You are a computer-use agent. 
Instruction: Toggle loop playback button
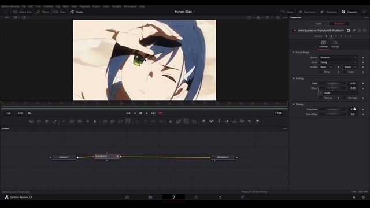pyautogui.click(x=161, y=113)
